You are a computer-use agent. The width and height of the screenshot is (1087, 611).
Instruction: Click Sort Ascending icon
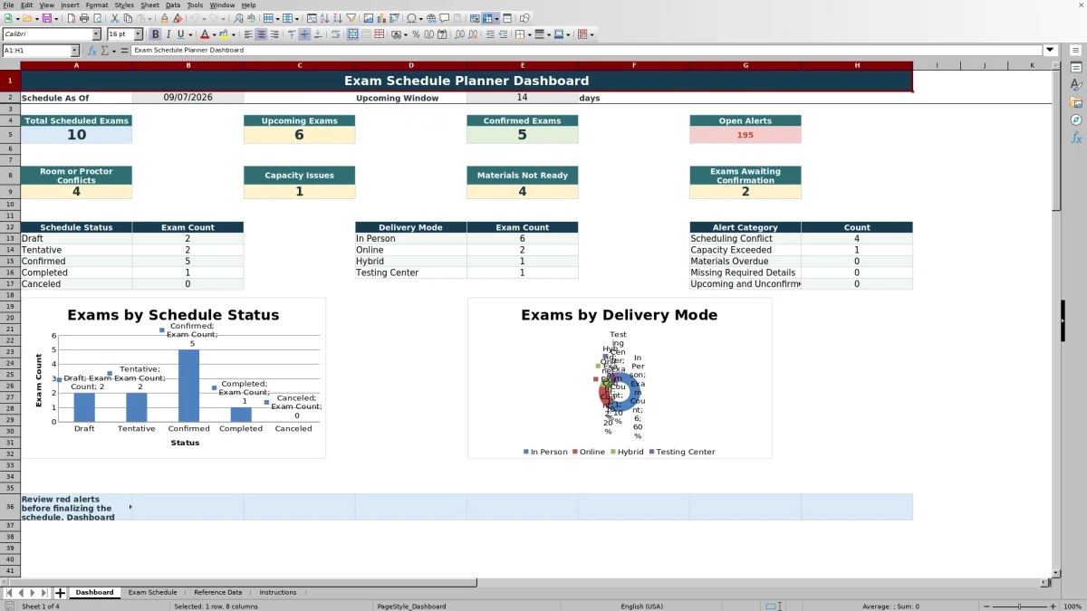324,18
